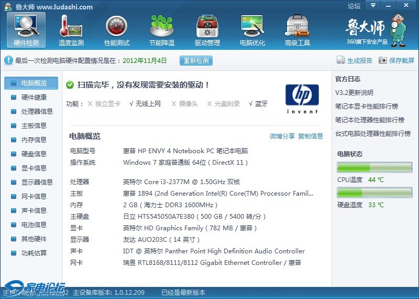Image resolution: width=419 pixels, height=299 pixels.
Task: Open the 性能测试 performance test gauge
Action: 116,30
